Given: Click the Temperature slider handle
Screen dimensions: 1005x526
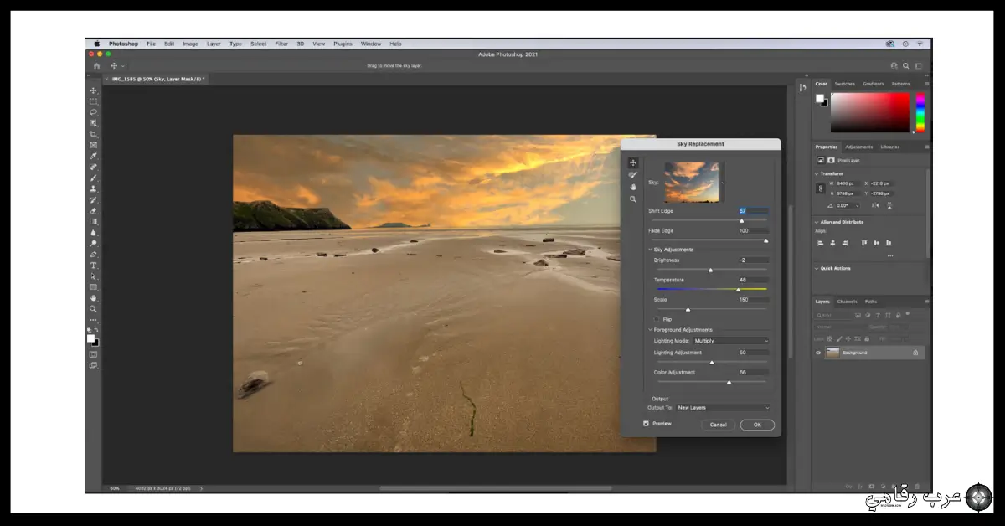Looking at the screenshot, I should tap(738, 290).
